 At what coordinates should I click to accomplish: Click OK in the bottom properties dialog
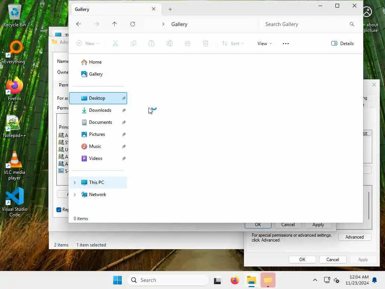302,260
